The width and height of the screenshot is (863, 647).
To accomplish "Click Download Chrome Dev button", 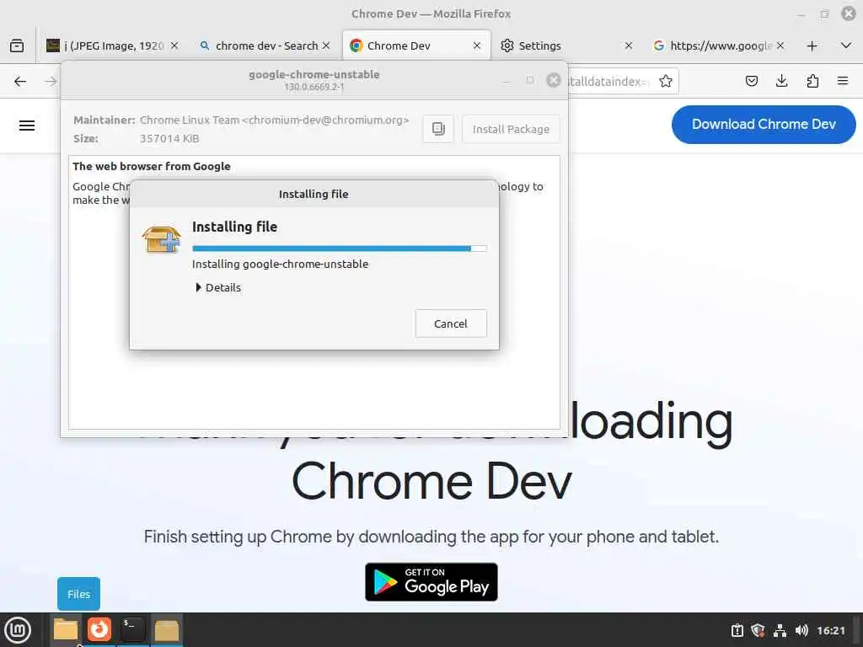I will coord(764,125).
